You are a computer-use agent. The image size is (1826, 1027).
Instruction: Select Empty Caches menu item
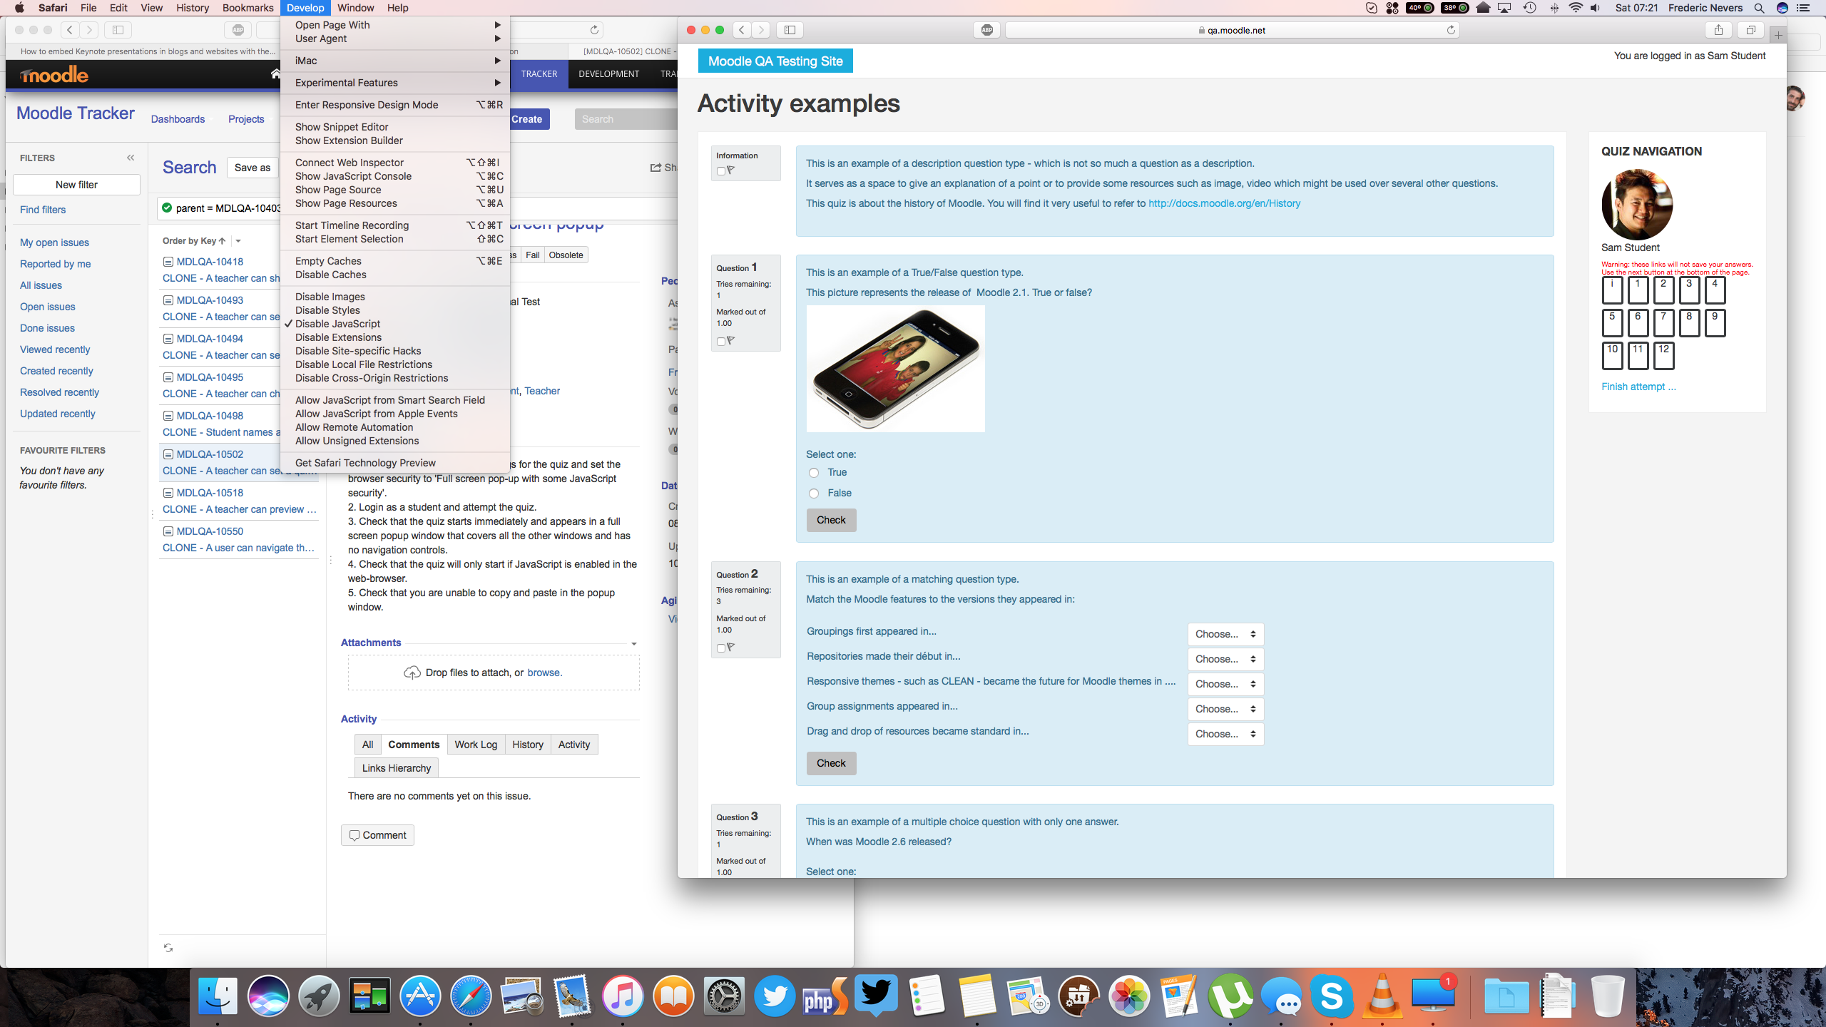coord(395,261)
